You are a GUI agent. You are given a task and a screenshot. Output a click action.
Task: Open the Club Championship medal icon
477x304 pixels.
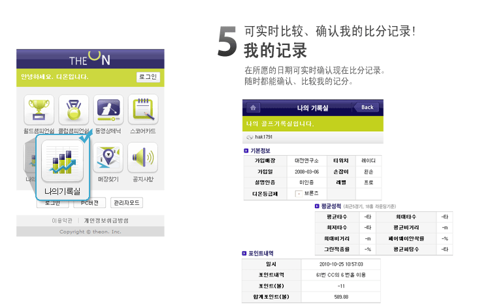(x=74, y=109)
